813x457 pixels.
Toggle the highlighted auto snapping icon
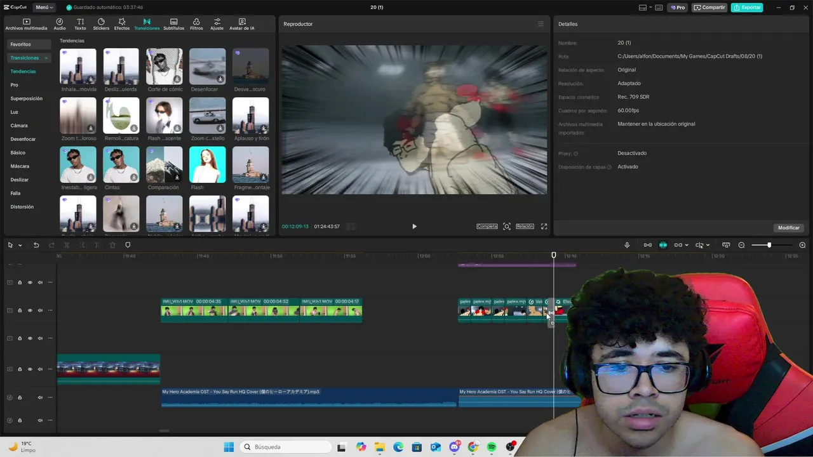pos(663,245)
